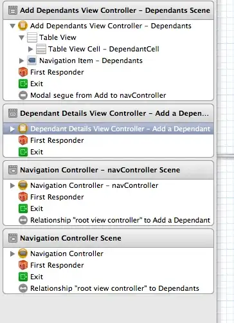The image size is (234, 323).
Task: Collapse the Table View disclosure triangle
Action: pos(21,37)
